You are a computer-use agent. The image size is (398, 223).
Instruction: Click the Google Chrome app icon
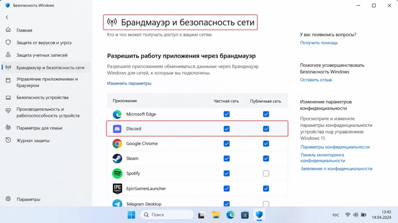(117, 144)
